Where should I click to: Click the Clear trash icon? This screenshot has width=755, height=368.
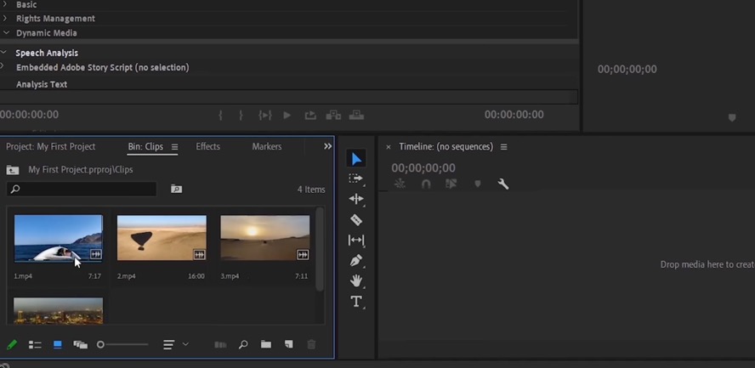point(311,344)
